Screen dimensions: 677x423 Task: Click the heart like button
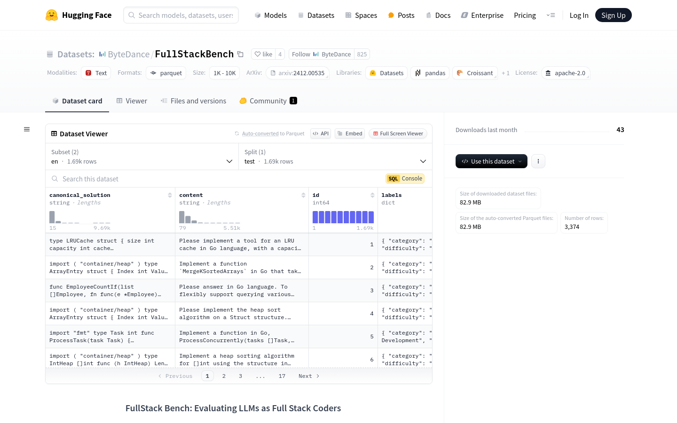[263, 54]
